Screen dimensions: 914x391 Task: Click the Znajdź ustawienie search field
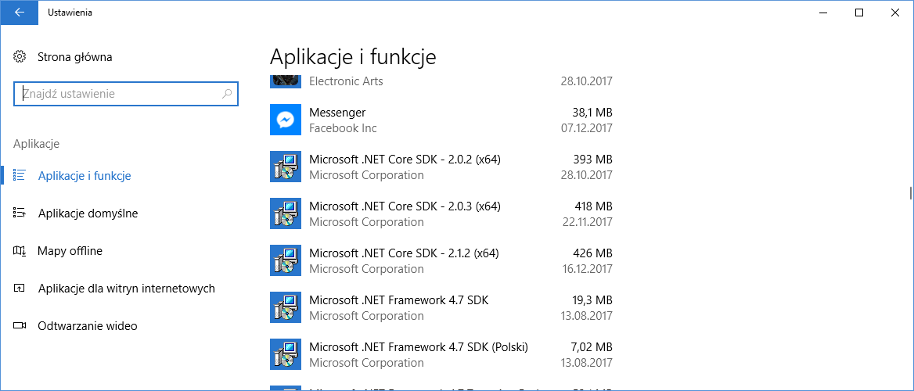[x=125, y=94]
